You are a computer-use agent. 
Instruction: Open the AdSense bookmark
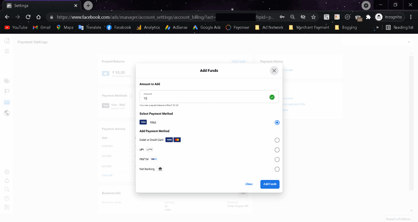click(176, 27)
